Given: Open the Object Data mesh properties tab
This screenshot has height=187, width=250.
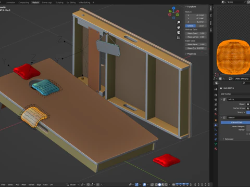Looking at the screenshot, I should coord(216,144).
